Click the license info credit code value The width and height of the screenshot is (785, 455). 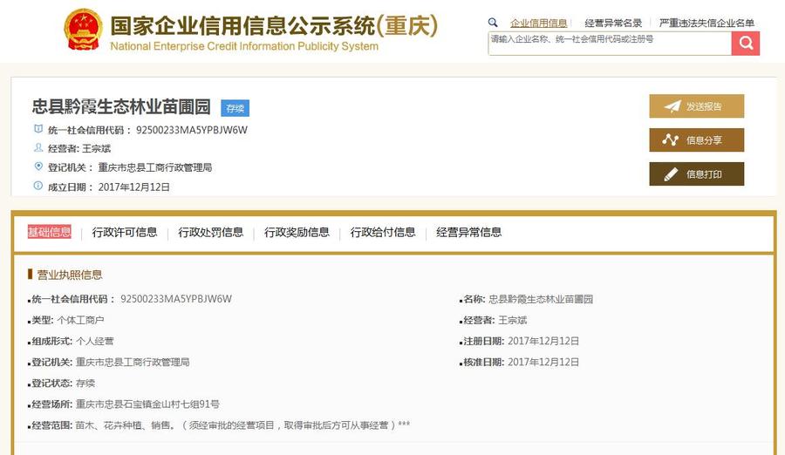176,299
